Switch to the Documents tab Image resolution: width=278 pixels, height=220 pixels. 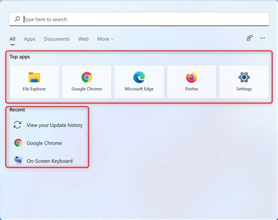pos(57,39)
